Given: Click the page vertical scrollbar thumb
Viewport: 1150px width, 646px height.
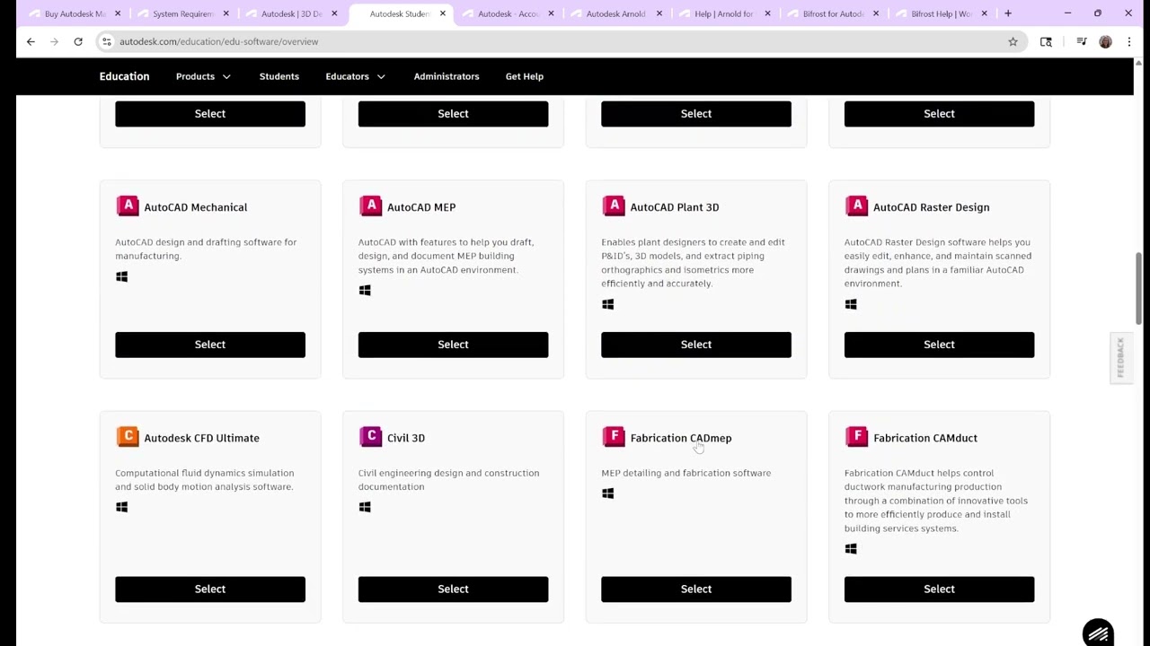Looking at the screenshot, I should coord(1139,287).
